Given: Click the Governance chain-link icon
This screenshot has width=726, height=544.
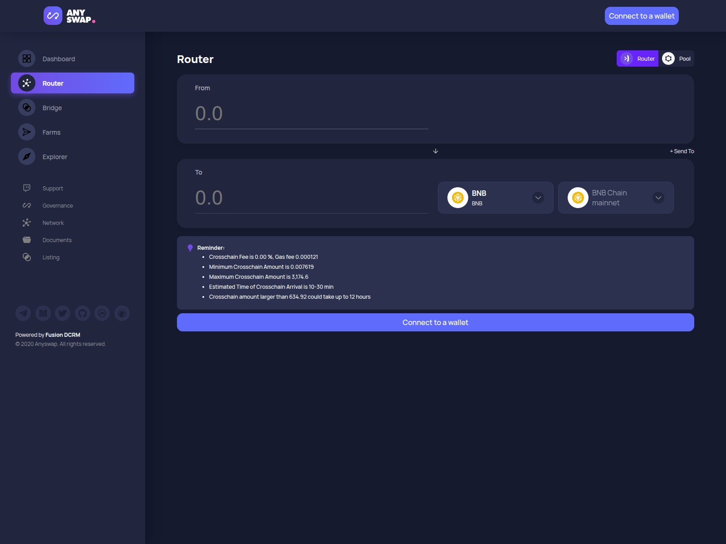Looking at the screenshot, I should 27,205.
